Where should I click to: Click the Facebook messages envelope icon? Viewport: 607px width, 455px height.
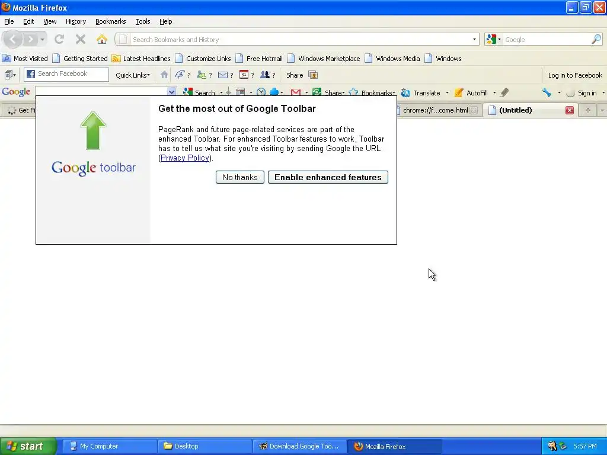tap(223, 75)
